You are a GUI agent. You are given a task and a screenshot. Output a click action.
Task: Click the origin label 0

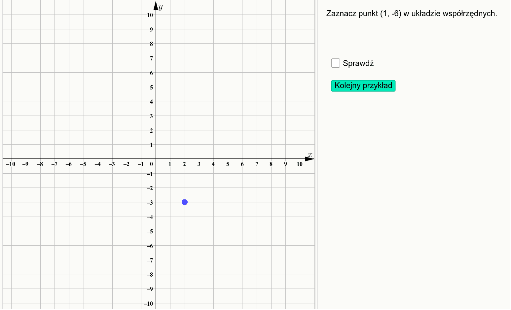click(152, 164)
